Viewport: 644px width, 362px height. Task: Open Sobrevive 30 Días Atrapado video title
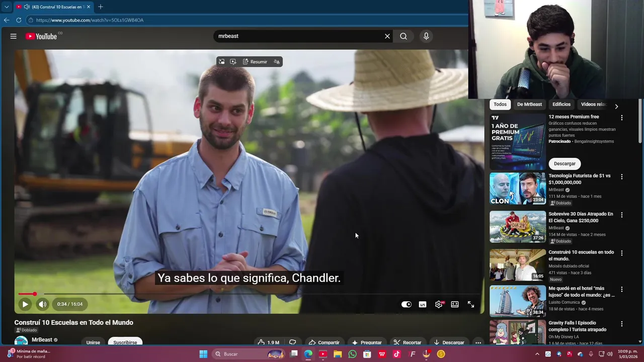tap(581, 217)
